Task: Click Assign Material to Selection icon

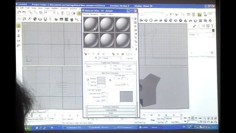Action: (94, 54)
